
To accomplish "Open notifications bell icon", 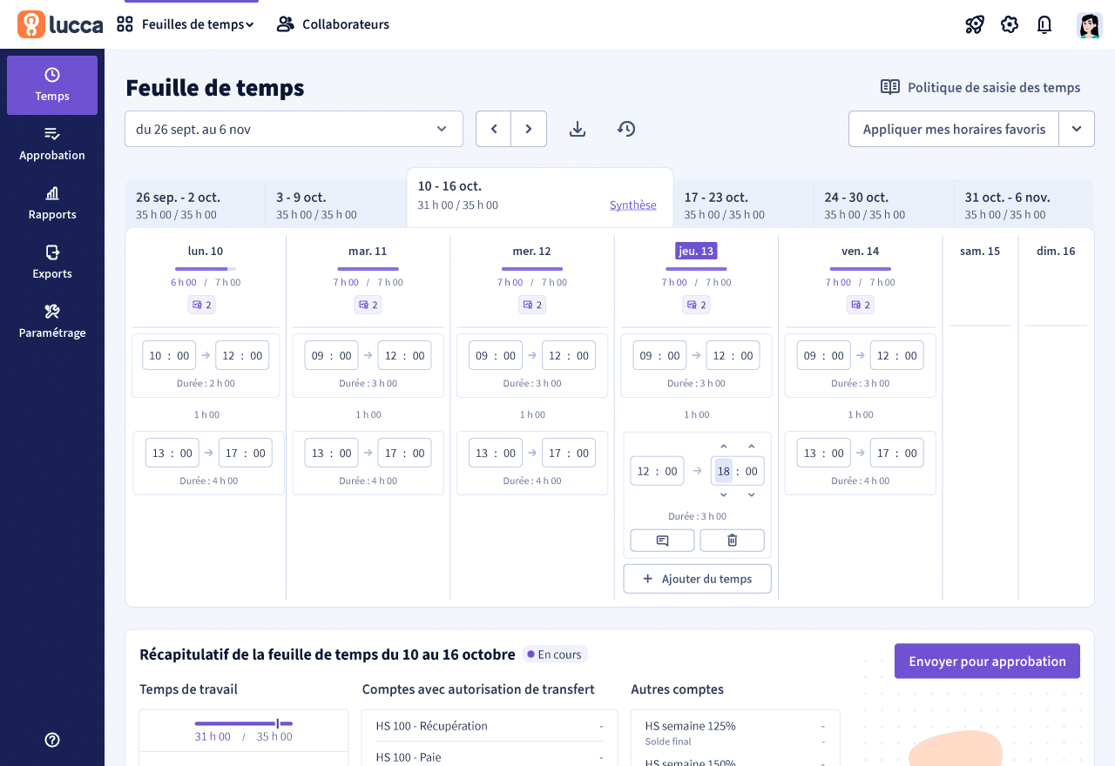I will (1044, 24).
